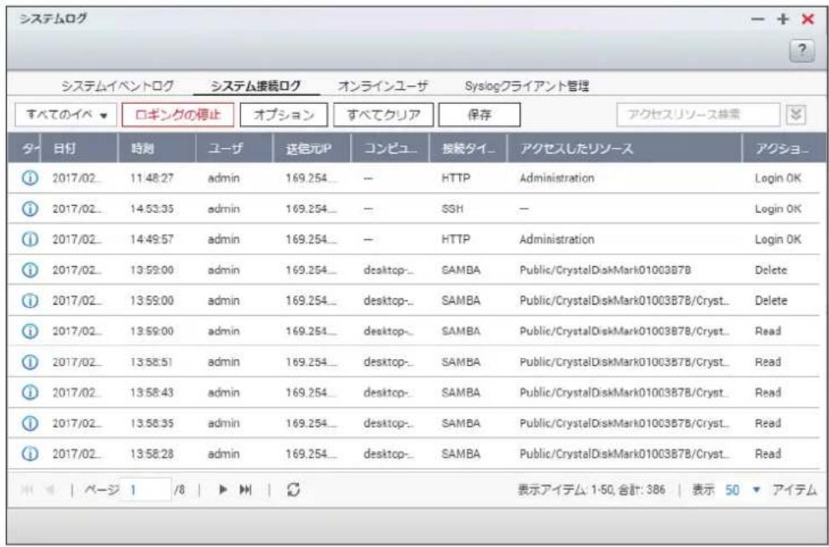Open Syslogクライアント管理 tab

pos(527,86)
